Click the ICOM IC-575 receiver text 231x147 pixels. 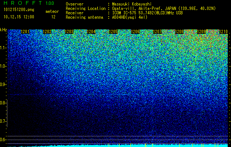pyautogui.click(x=147, y=13)
